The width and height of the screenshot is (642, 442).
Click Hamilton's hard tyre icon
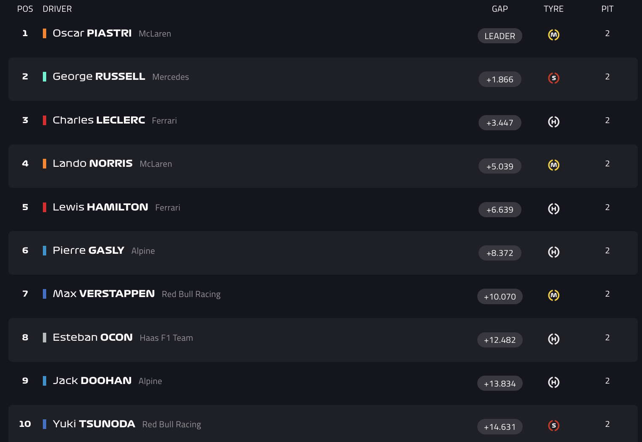[554, 209]
